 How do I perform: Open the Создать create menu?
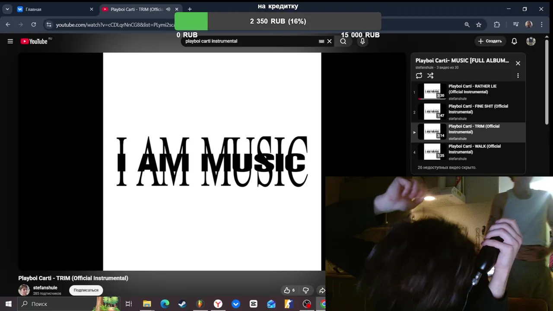pyautogui.click(x=490, y=41)
